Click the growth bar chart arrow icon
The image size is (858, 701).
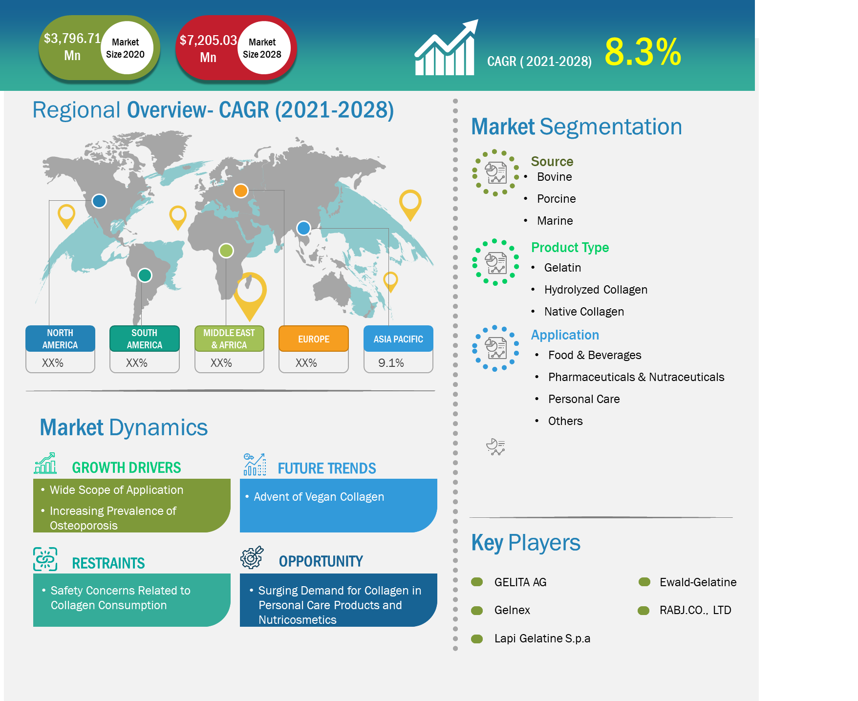(x=446, y=47)
